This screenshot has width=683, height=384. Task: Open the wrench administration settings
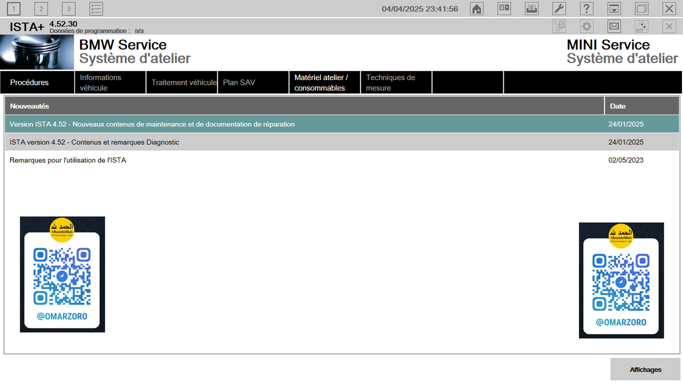559,9
